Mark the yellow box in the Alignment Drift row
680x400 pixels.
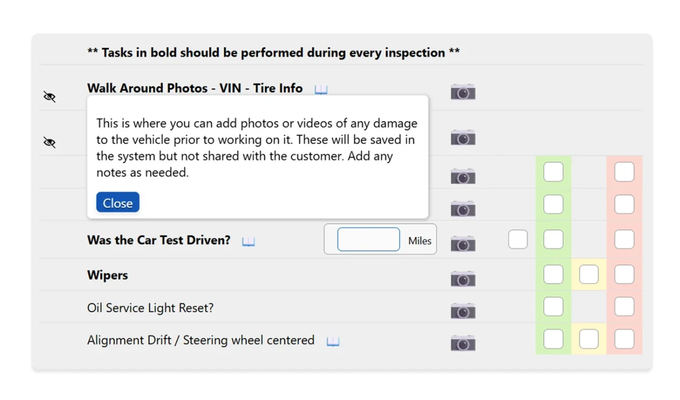point(588,339)
